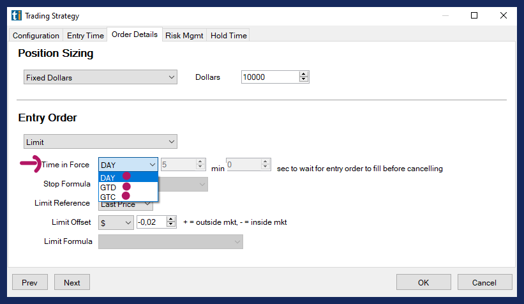This screenshot has width=524, height=304.
Task: Open the Hold Time tab
Action: (x=228, y=36)
